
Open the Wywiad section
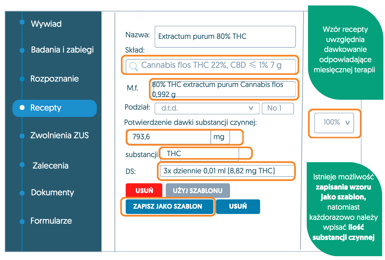46,24
